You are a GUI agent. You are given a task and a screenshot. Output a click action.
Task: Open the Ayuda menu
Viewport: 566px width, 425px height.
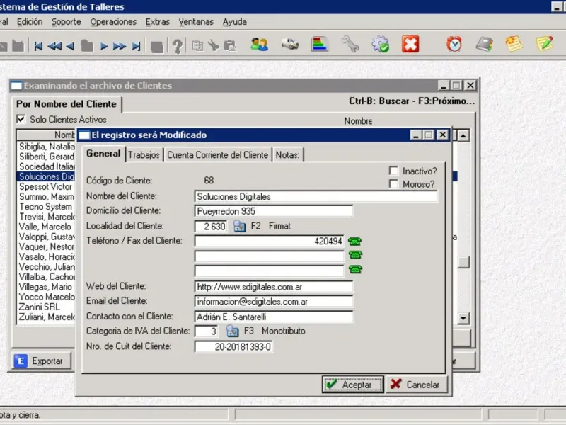(235, 22)
